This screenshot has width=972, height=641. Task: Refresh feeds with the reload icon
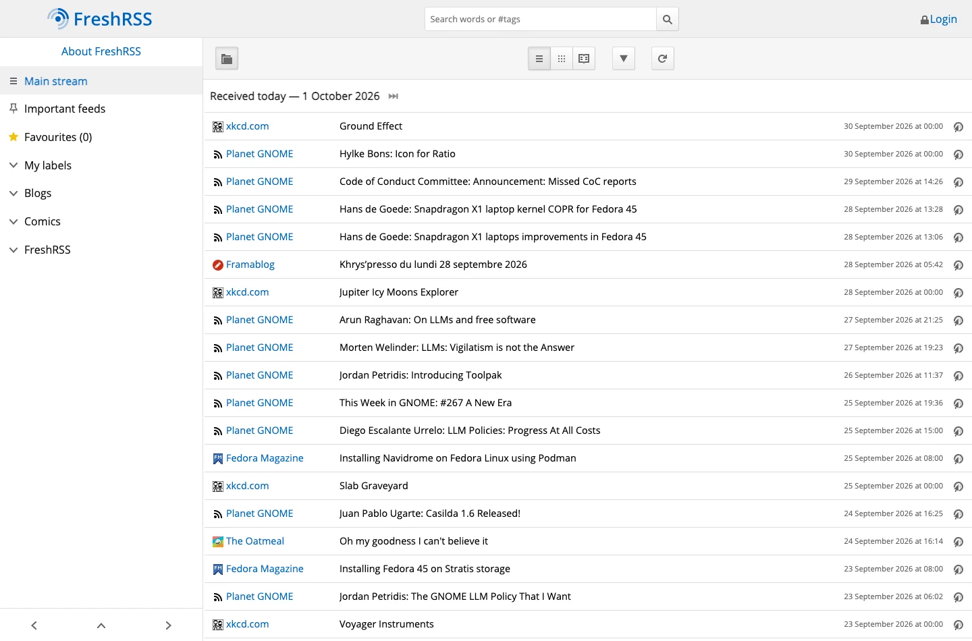pyautogui.click(x=663, y=59)
